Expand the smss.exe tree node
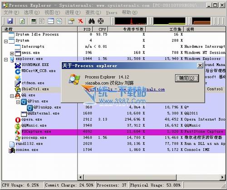This screenshot has height=190, width=227. coord(12,53)
